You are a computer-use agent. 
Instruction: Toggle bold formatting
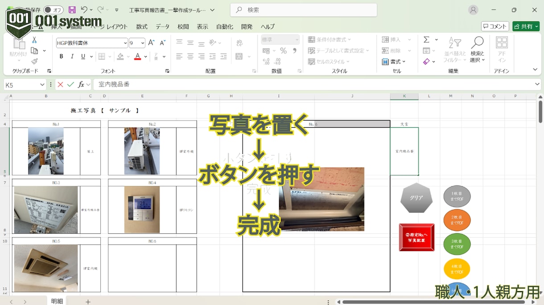click(x=61, y=56)
